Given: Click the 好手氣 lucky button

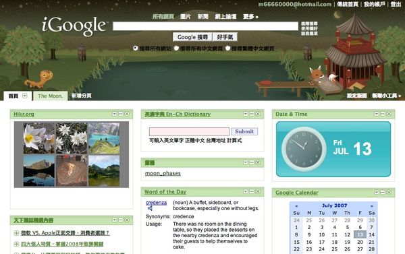Looking at the screenshot, I should 225,37.
